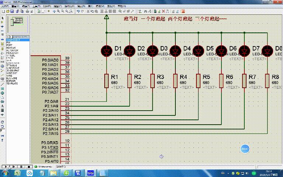Image resolution: width=283 pixels, height=177 pixels.
Task: Select the Device Pins tool
Action: (2, 53)
